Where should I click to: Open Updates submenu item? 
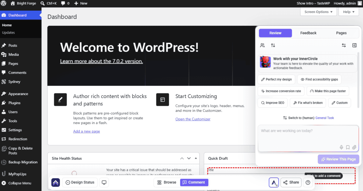(x=9, y=33)
